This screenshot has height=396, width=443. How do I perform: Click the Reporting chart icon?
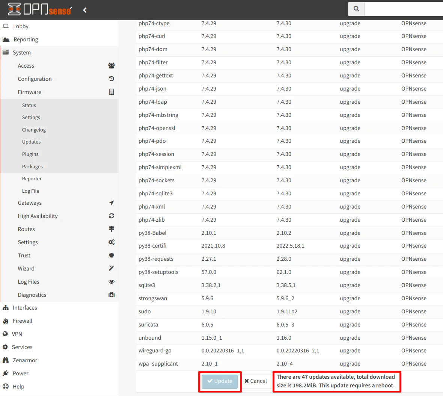pyautogui.click(x=6, y=39)
